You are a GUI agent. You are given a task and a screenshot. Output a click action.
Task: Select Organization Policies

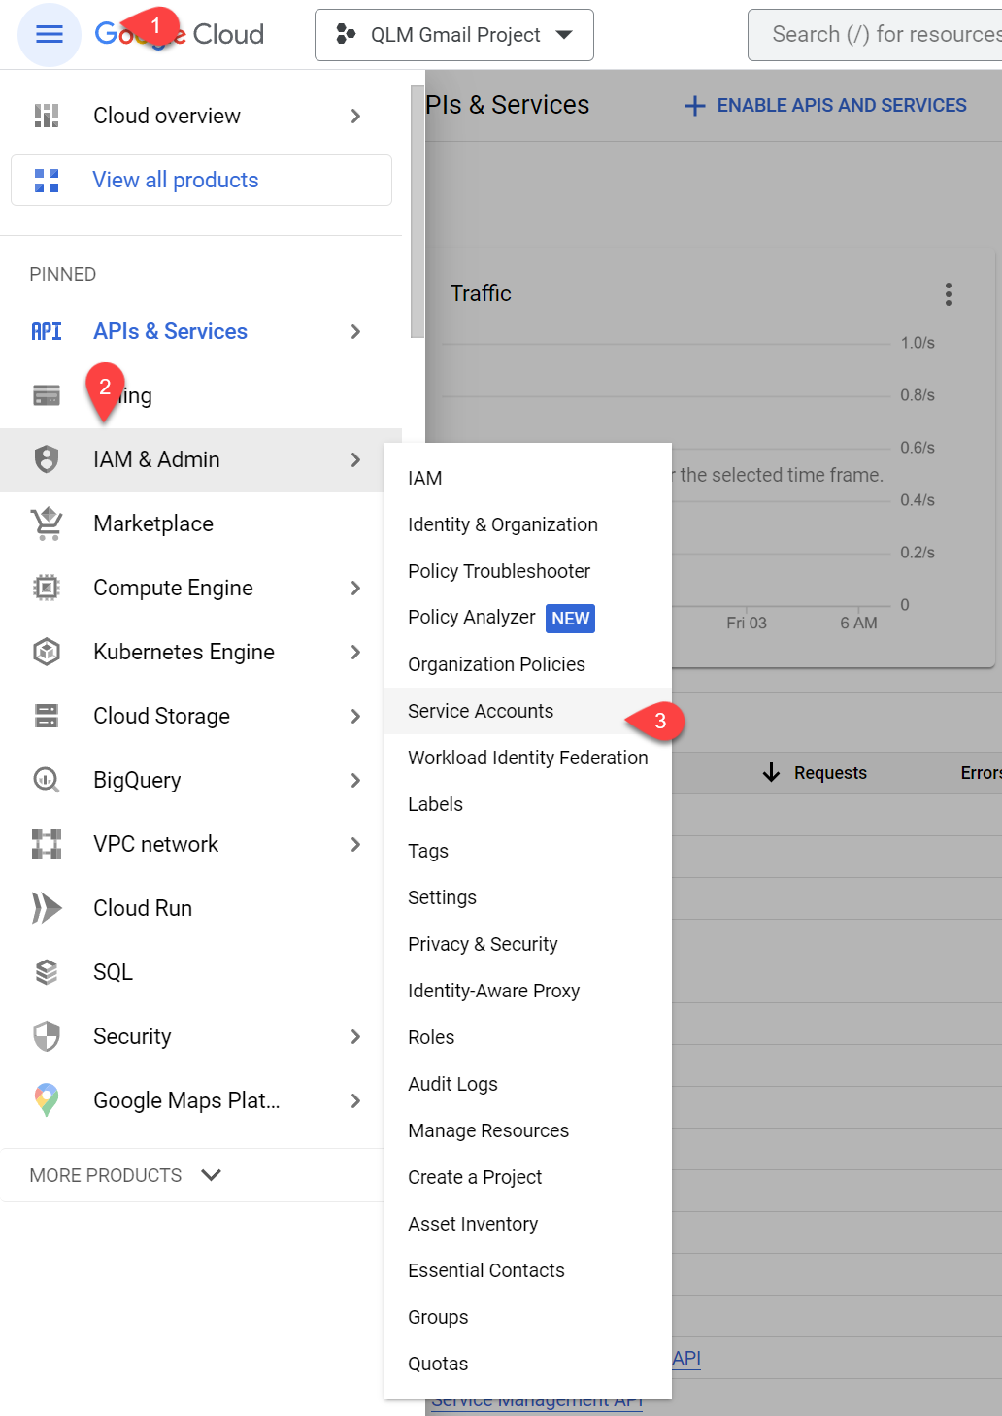click(x=528, y=664)
